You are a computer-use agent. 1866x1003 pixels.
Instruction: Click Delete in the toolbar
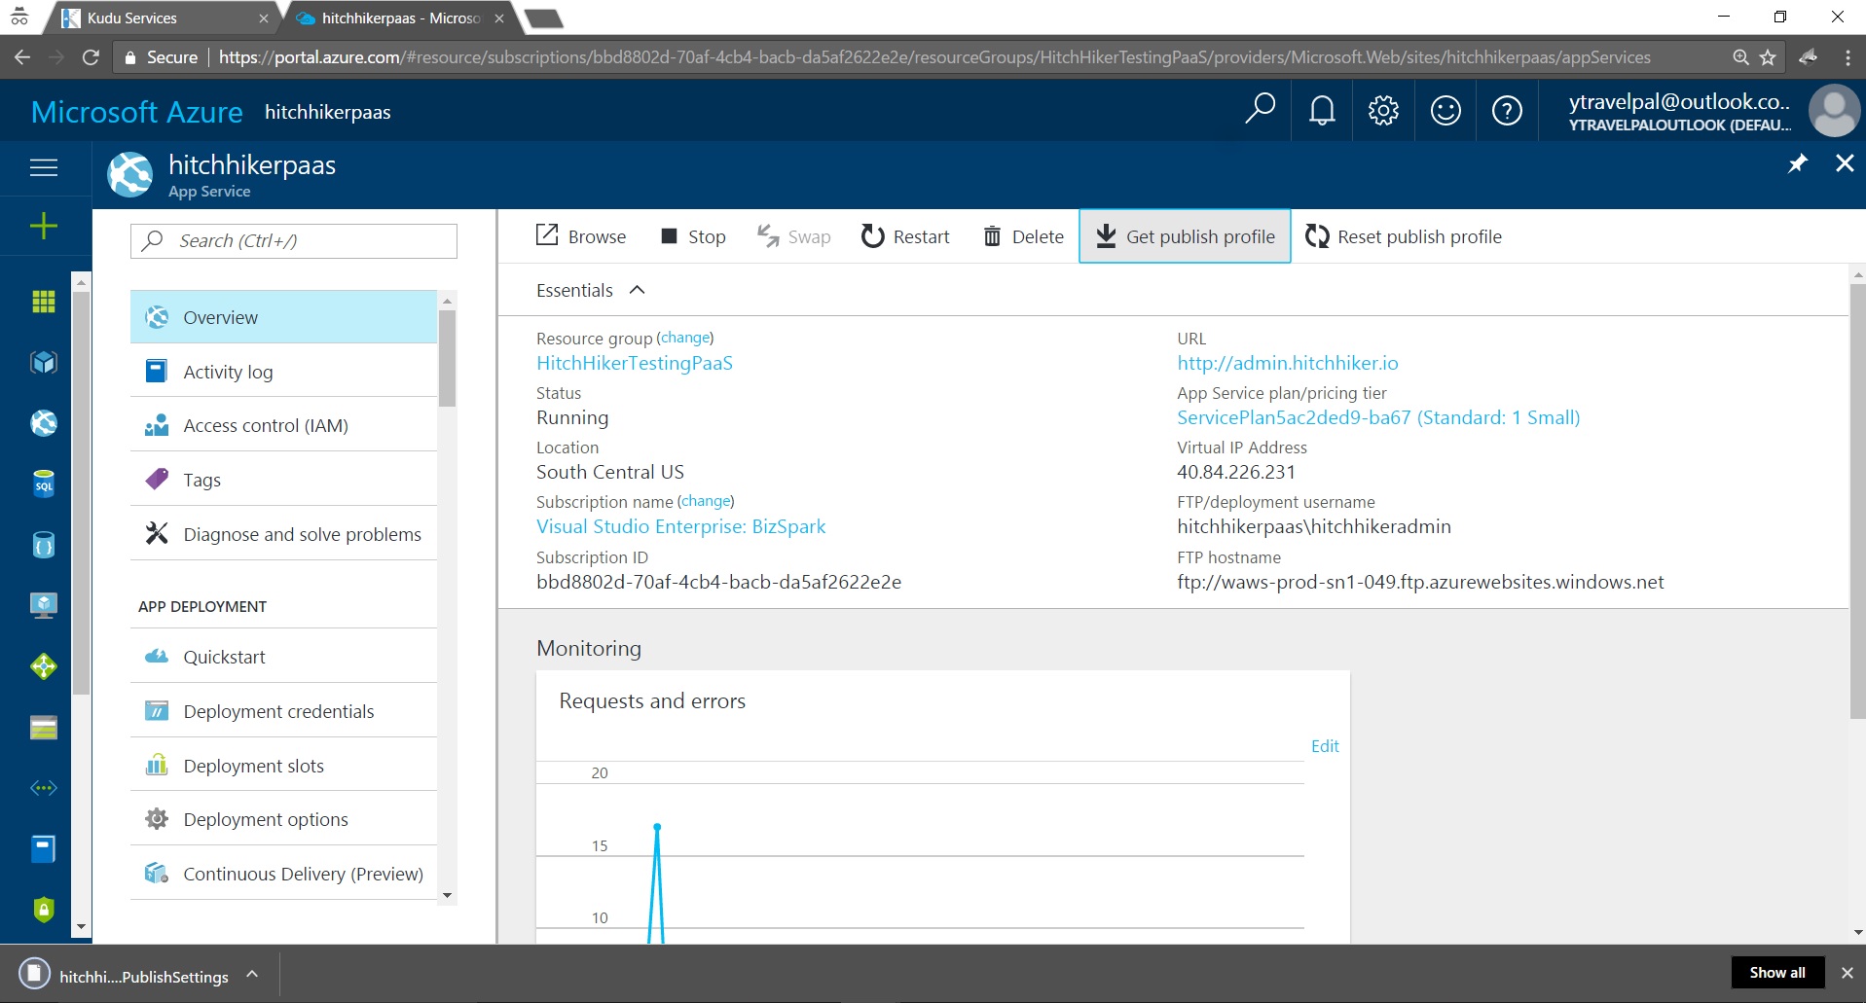click(1023, 236)
